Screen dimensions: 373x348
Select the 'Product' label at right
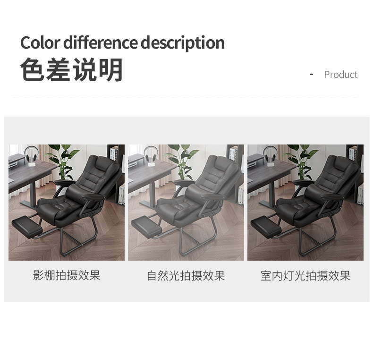(x=340, y=75)
